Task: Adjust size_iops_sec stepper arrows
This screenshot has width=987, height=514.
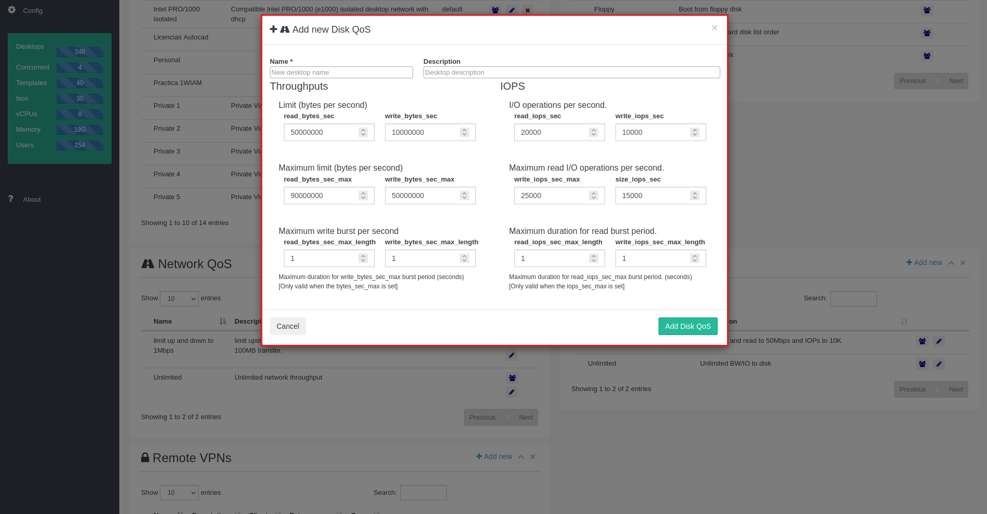Action: pos(695,196)
